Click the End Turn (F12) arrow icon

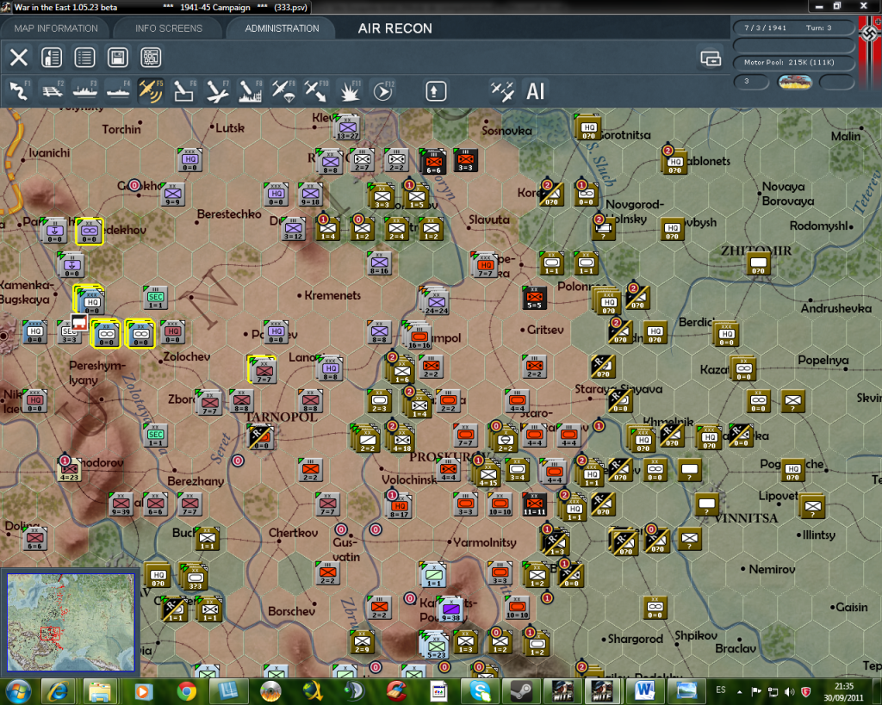coord(383,91)
